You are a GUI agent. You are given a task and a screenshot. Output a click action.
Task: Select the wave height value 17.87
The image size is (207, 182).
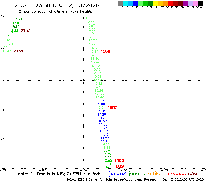[x=17, y=23]
